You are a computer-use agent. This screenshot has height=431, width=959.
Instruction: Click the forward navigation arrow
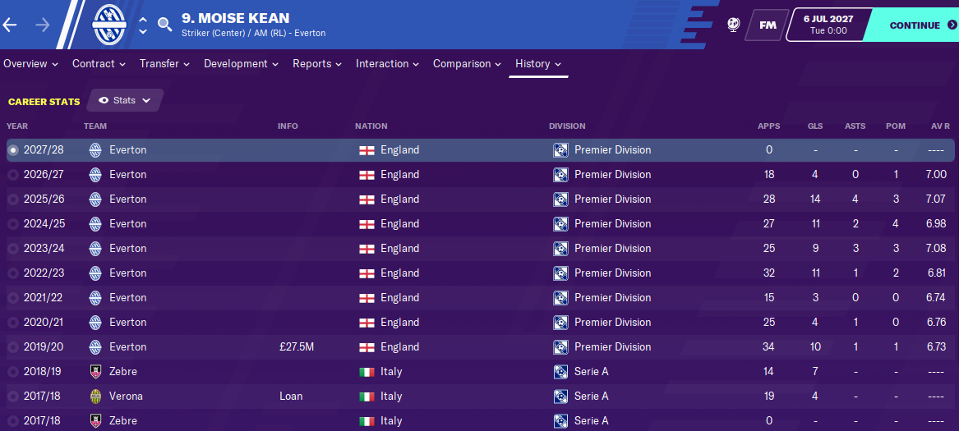click(43, 25)
